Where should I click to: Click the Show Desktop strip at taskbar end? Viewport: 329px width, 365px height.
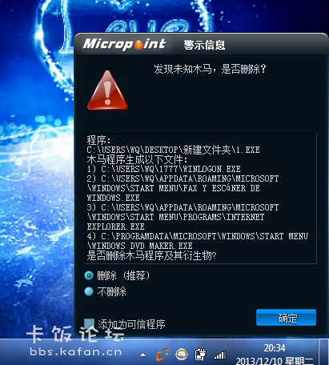(x=324, y=351)
